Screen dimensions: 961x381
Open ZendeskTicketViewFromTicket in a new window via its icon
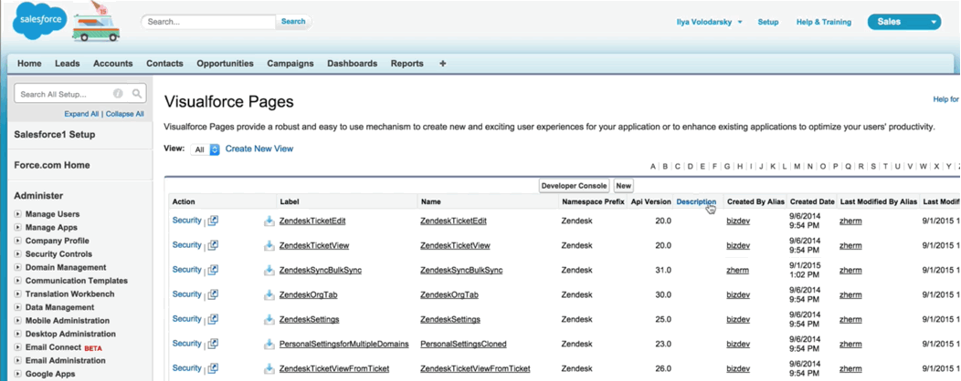(x=213, y=368)
